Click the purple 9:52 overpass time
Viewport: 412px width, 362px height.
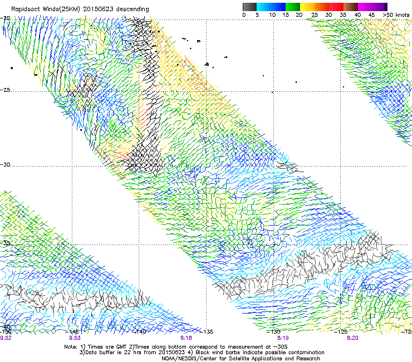coord(6,338)
